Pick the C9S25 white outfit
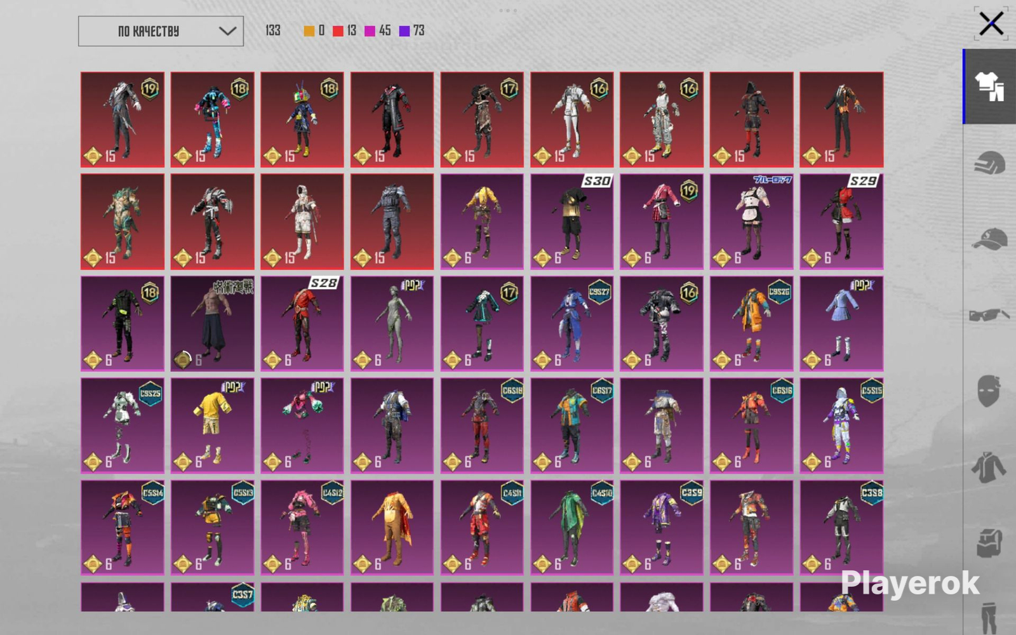Image resolution: width=1016 pixels, height=635 pixels. pyautogui.click(x=123, y=426)
